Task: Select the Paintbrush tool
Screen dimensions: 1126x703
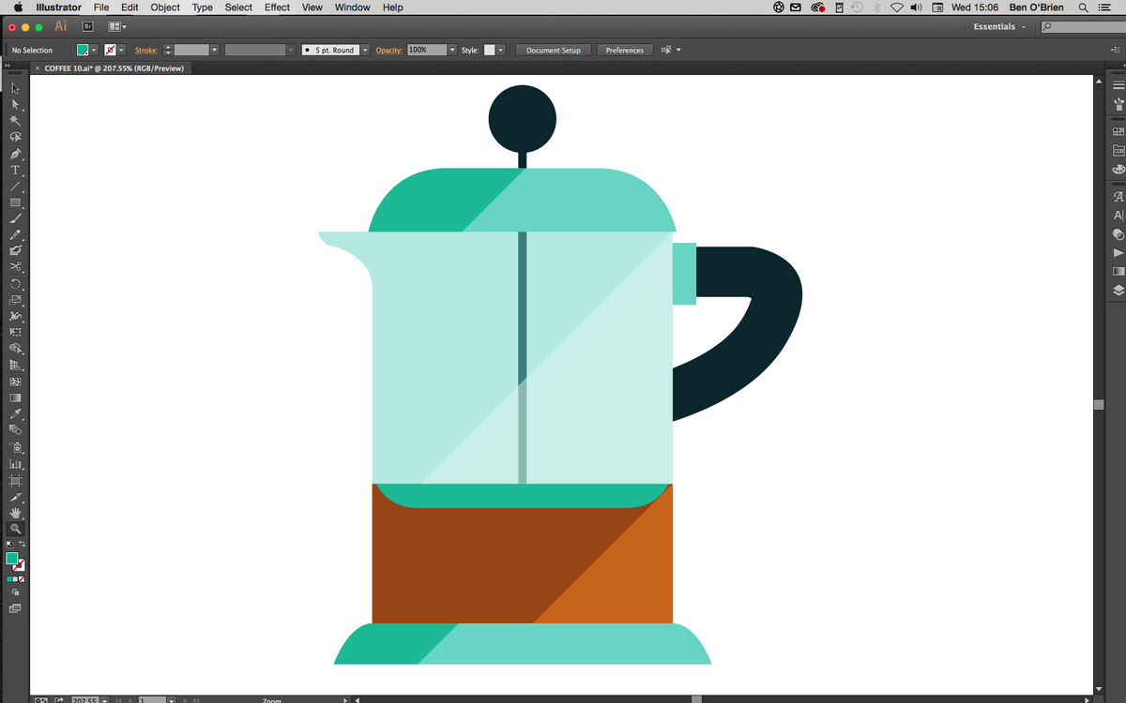Action: (15, 218)
